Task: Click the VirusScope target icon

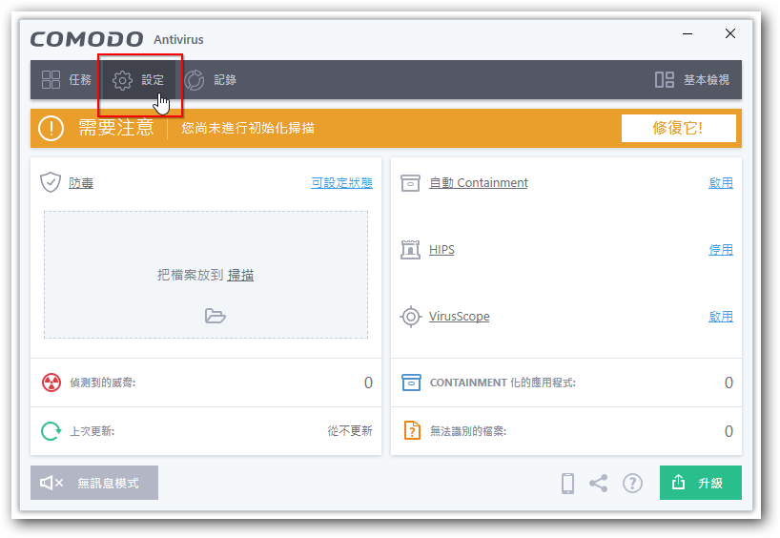Action: tap(411, 317)
